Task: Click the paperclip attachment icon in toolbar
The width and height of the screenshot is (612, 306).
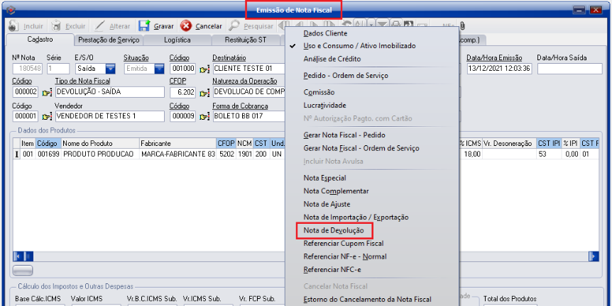Action: click(462, 25)
